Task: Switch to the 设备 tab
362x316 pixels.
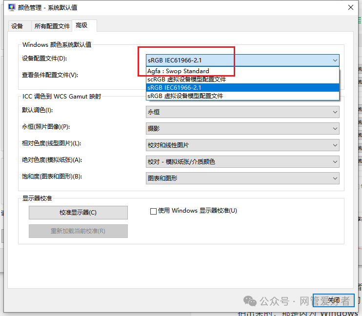Action: [17, 26]
